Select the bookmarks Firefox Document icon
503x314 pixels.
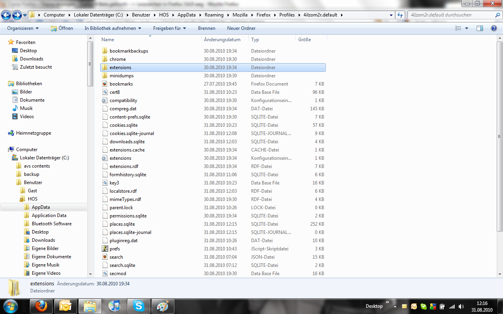(x=105, y=84)
